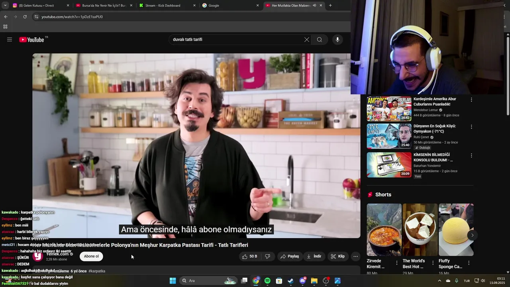
Task: Switch the TUR keyboard language indicator
Action: pos(467,281)
